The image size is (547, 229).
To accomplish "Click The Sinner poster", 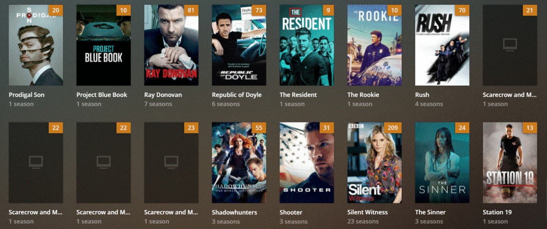I will (442, 162).
